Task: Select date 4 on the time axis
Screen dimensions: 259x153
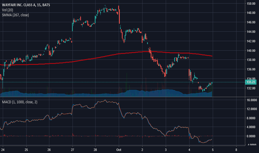Action: click(189, 150)
